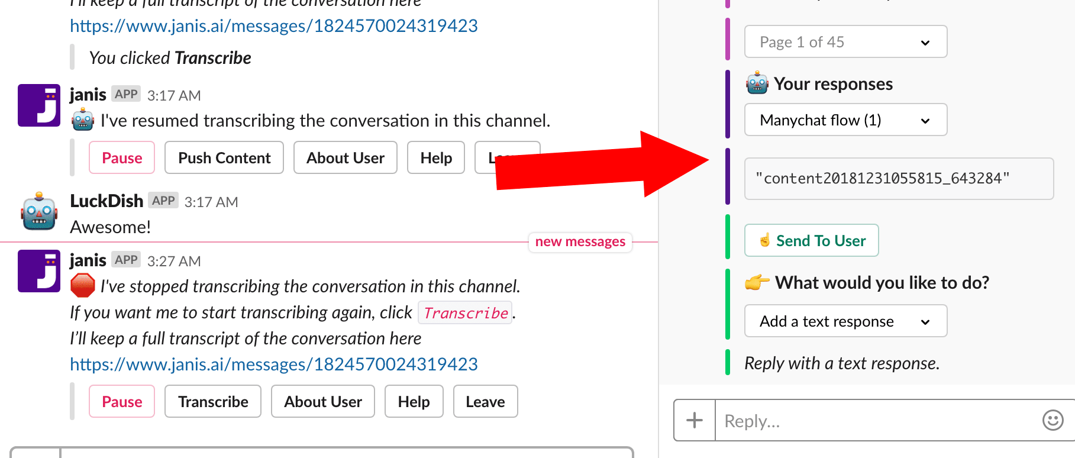Click You clicked Transcribe text
This screenshot has height=458, width=1075.
[170, 57]
